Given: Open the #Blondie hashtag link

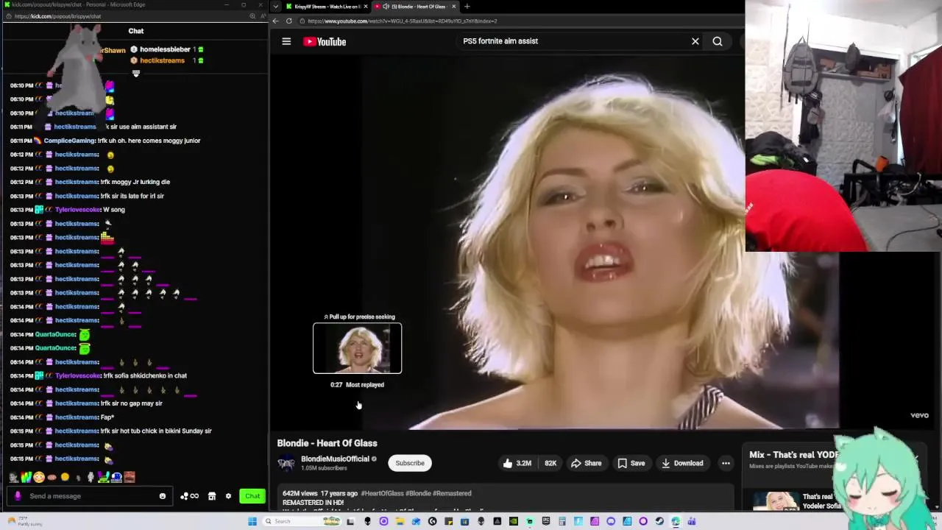Looking at the screenshot, I should click(x=419, y=493).
